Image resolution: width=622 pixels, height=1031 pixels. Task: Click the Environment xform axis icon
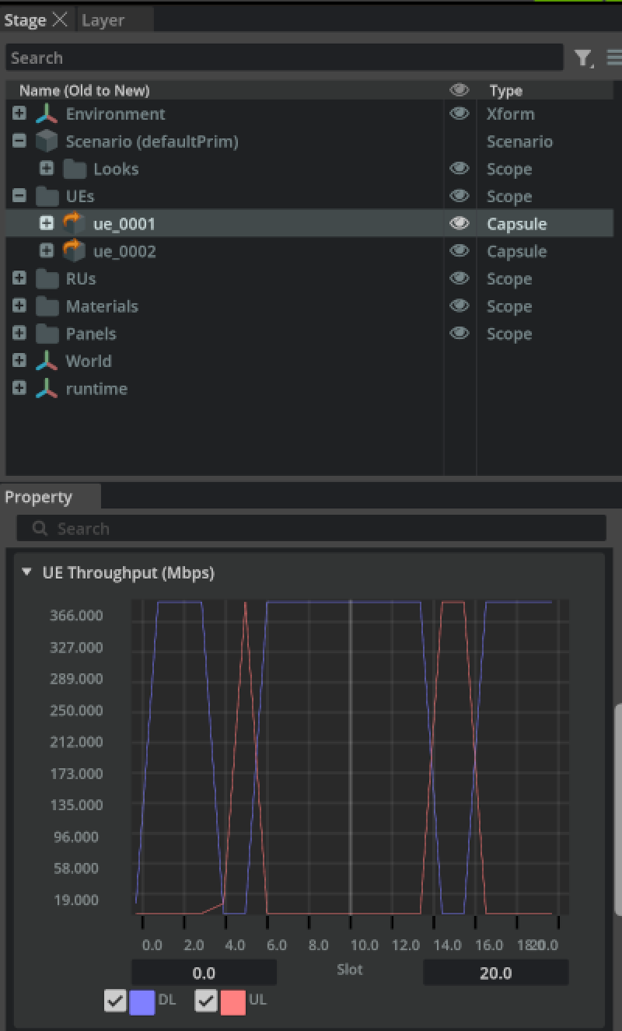point(47,114)
